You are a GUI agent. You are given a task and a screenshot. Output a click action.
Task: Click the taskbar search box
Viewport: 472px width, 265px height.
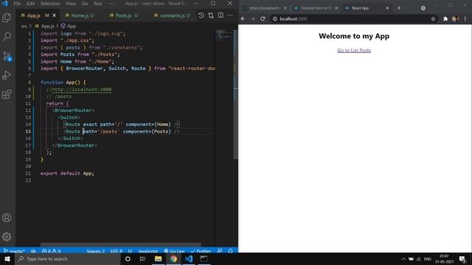(67, 258)
